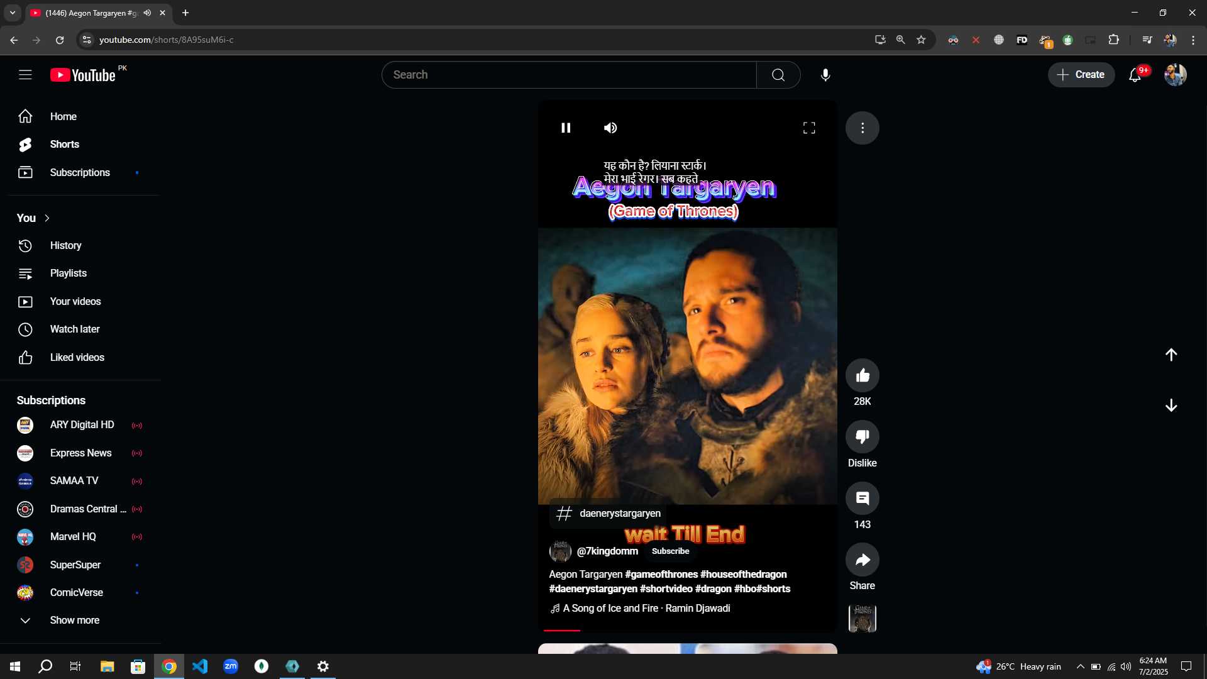Open the weather widget showing Heavy rain
Viewport: 1207px width, 679px height.
click(1018, 666)
